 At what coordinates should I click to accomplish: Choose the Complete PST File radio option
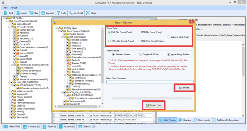[140, 55]
